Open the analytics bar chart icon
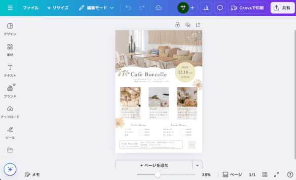 [206, 8]
